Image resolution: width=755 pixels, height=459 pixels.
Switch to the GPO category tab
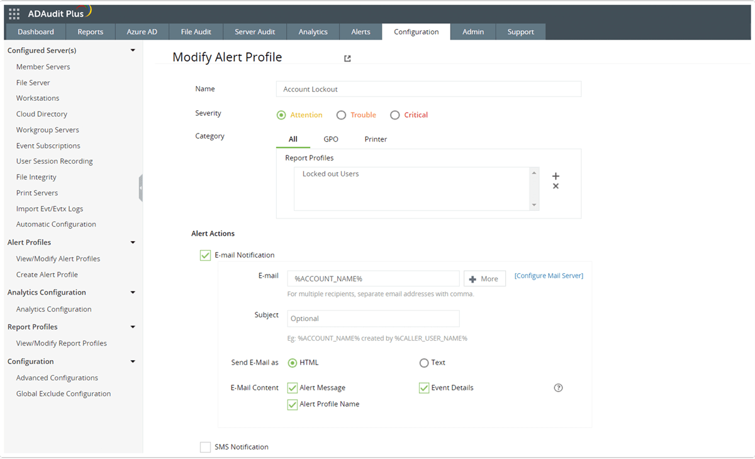(x=331, y=139)
